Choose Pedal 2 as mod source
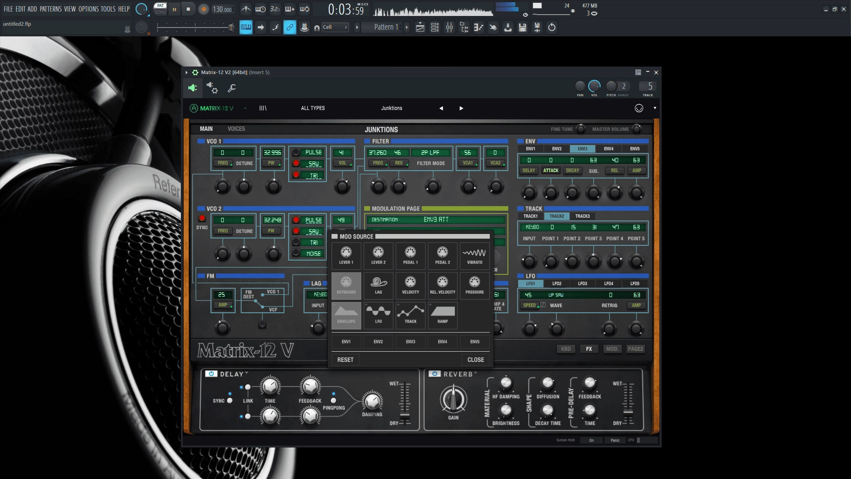Screen dimensions: 851x479 coord(442,256)
